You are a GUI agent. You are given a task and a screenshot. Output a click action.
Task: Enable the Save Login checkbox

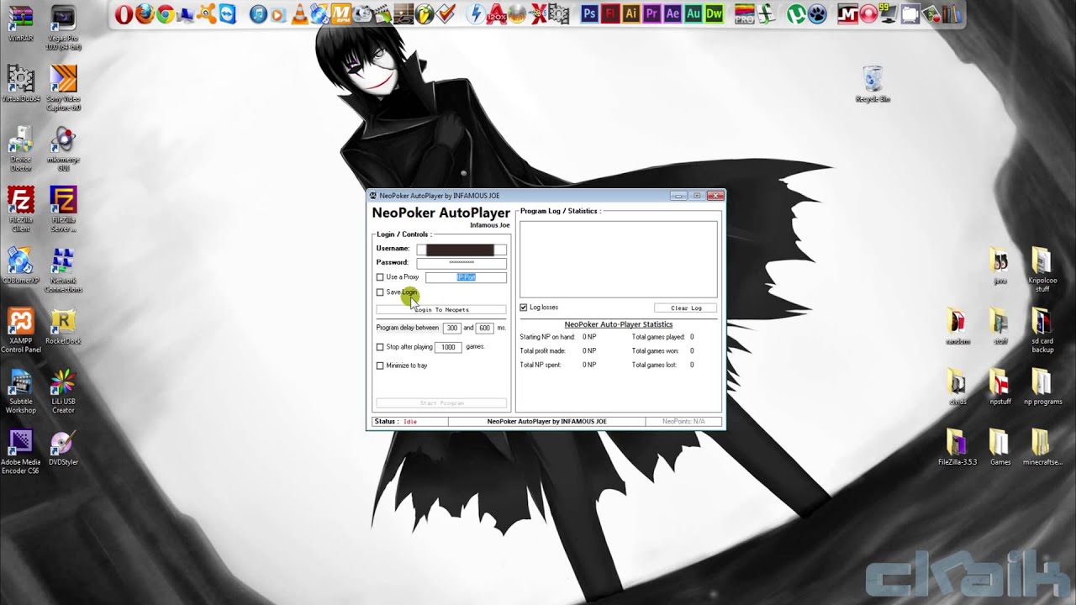[x=380, y=292]
